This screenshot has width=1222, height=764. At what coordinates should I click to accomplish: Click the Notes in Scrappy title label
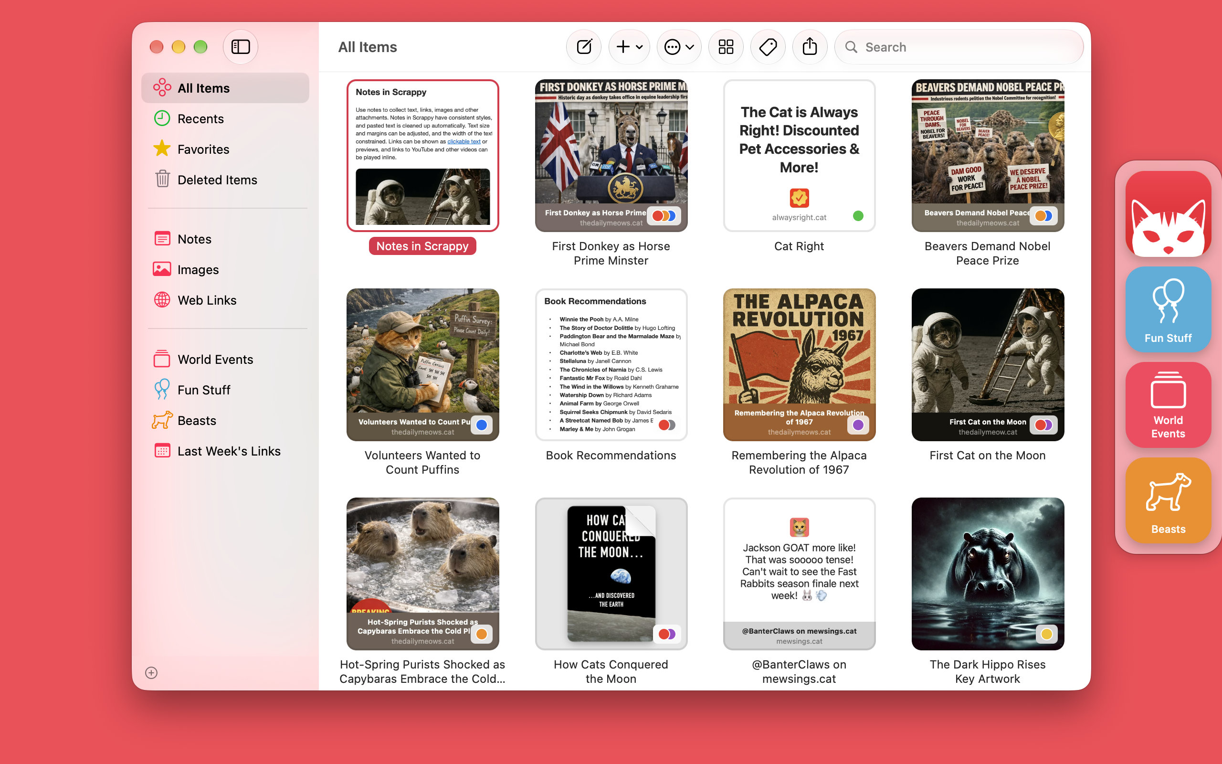click(422, 246)
